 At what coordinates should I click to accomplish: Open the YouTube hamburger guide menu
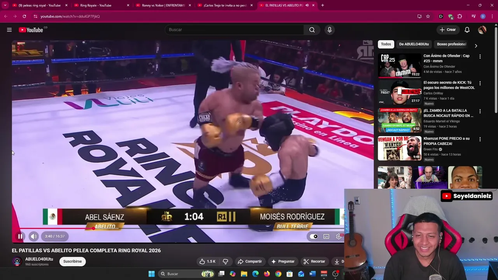click(9, 30)
